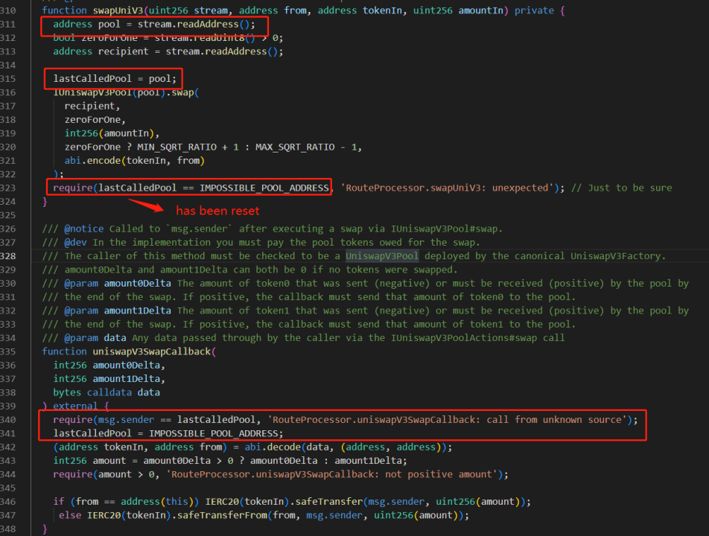
Task: Click 'not positive amount' error string
Action: pyautogui.click(x=438, y=474)
